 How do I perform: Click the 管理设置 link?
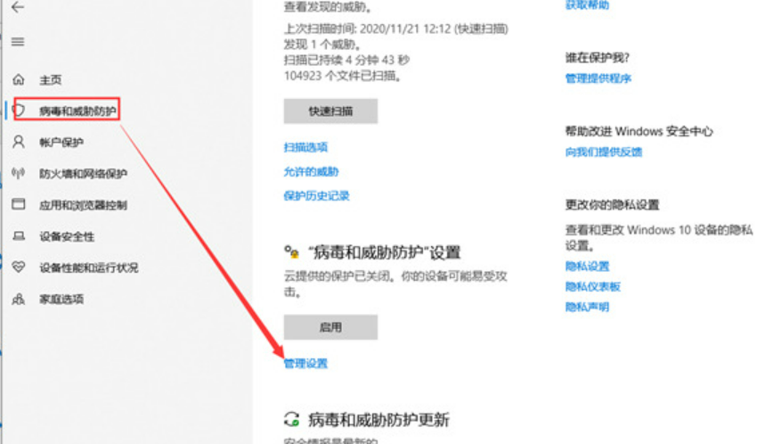click(305, 364)
